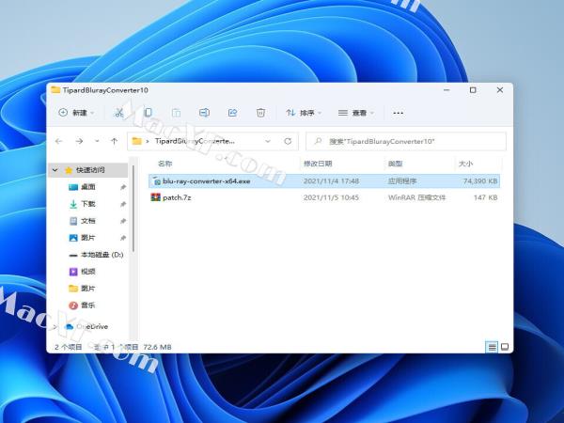Switch to details view icon

click(492, 347)
